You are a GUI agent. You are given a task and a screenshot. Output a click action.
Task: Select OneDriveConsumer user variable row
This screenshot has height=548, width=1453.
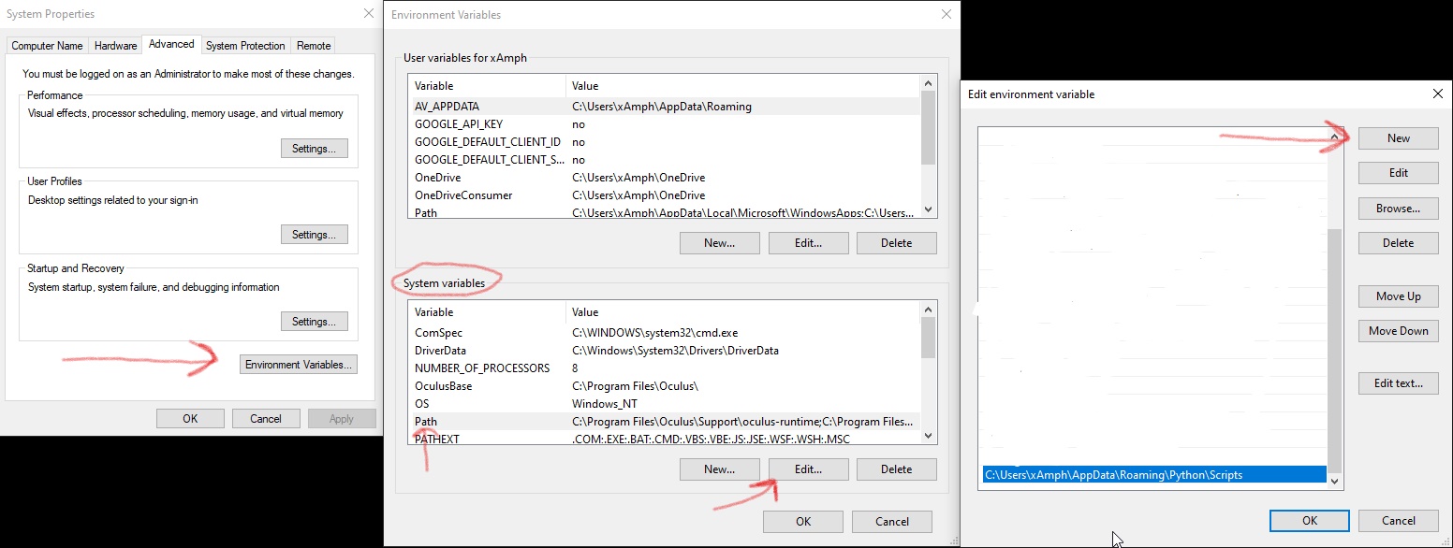[666, 195]
